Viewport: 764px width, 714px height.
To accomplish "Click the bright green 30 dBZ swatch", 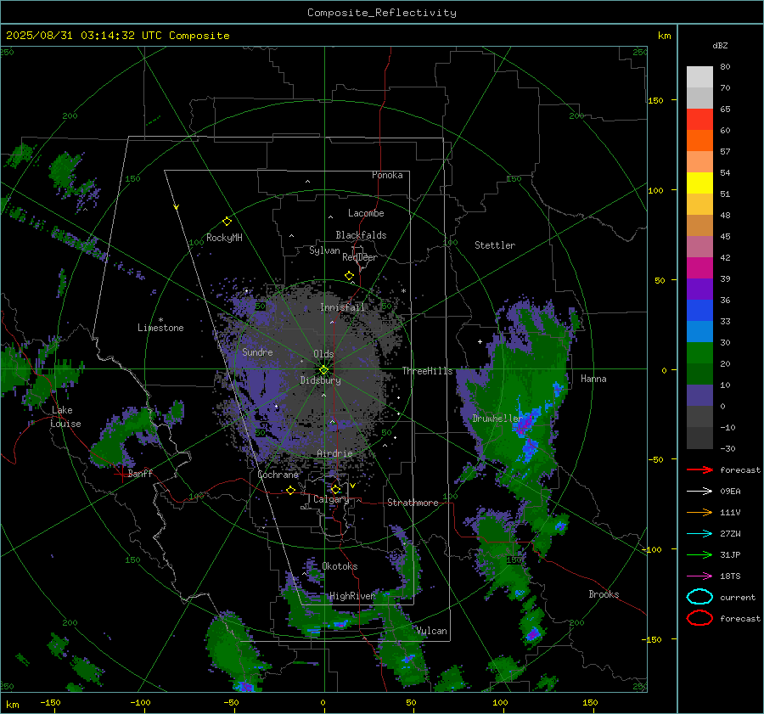I will [x=699, y=352].
